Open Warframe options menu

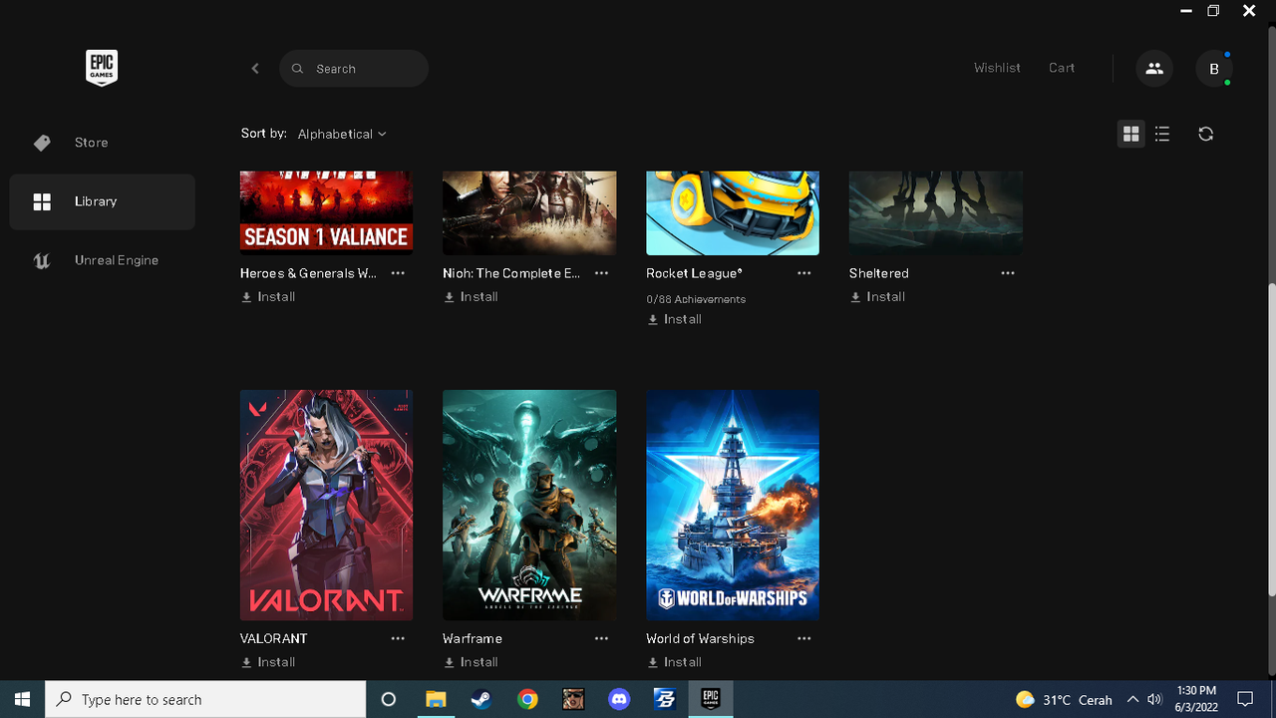pos(601,638)
